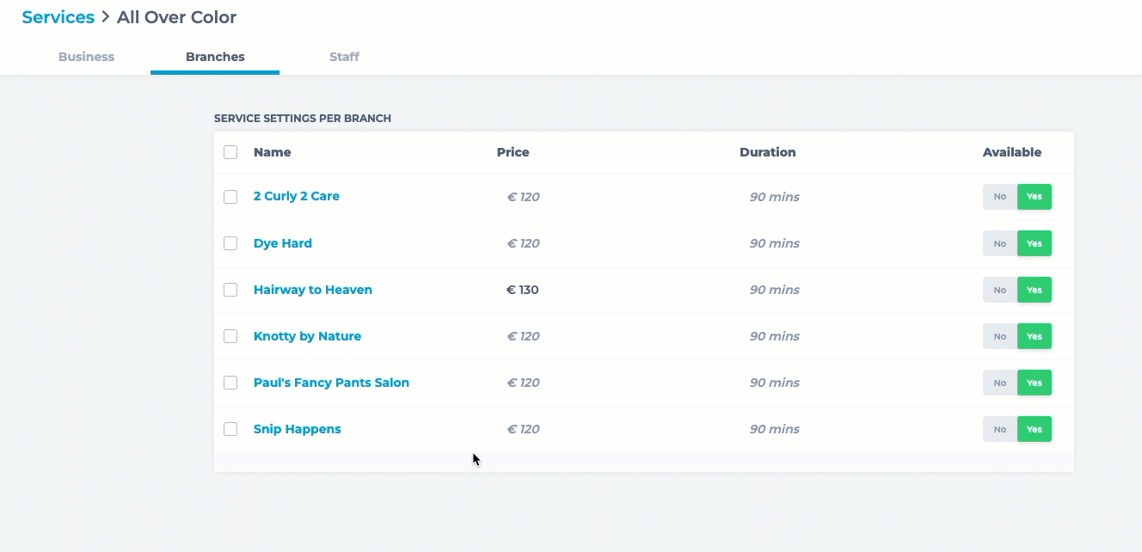Screen dimensions: 1142x552
Task: Click the € 130 price for Hairway to Heaven
Action: (x=523, y=290)
